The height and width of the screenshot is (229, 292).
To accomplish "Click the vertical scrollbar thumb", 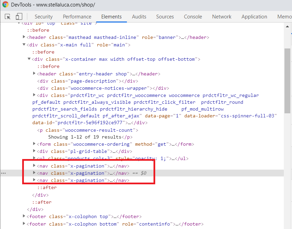I will coord(287,81).
